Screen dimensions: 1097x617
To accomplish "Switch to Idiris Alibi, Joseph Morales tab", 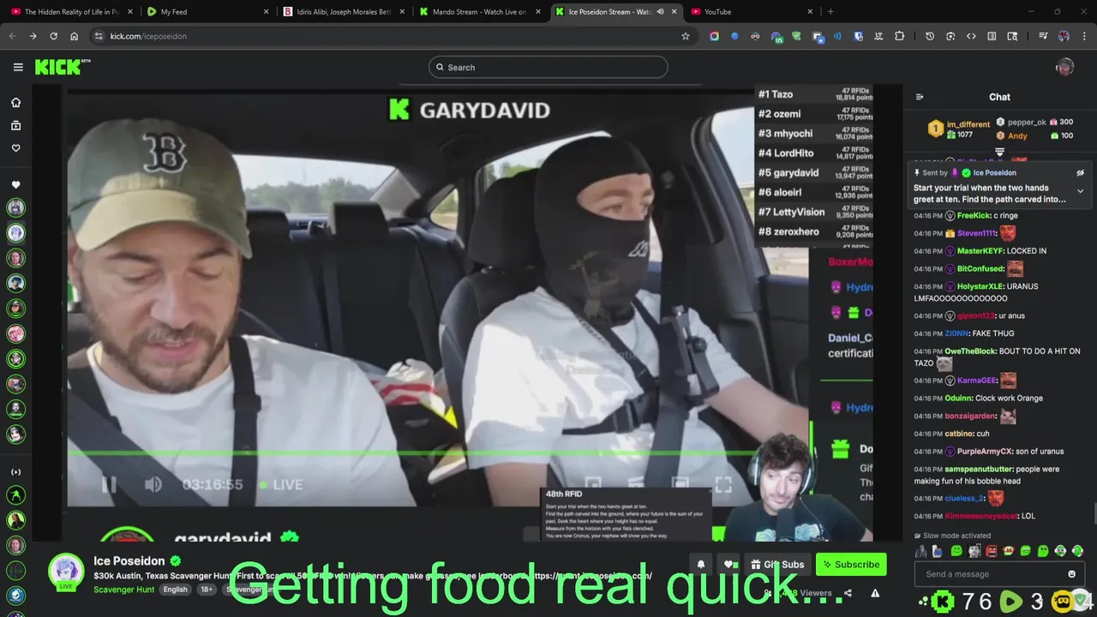I will point(343,12).
